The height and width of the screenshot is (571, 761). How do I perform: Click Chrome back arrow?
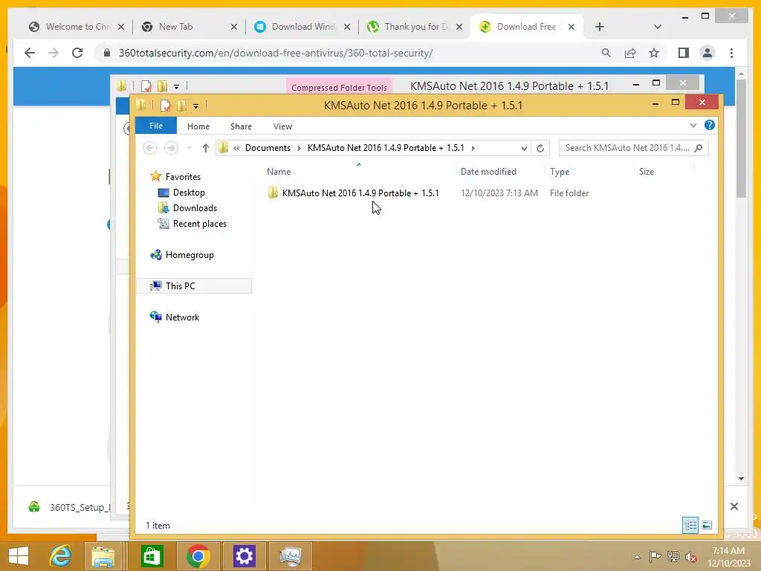click(30, 53)
